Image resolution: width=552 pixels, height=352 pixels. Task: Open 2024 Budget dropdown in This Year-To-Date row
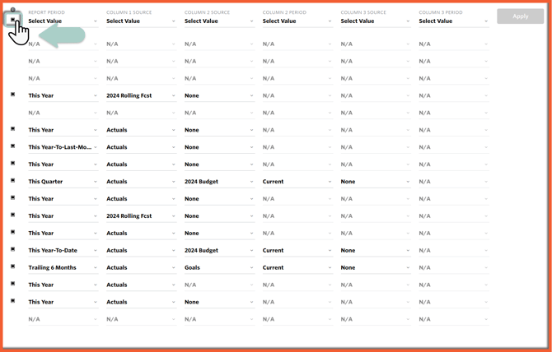pyautogui.click(x=219, y=251)
